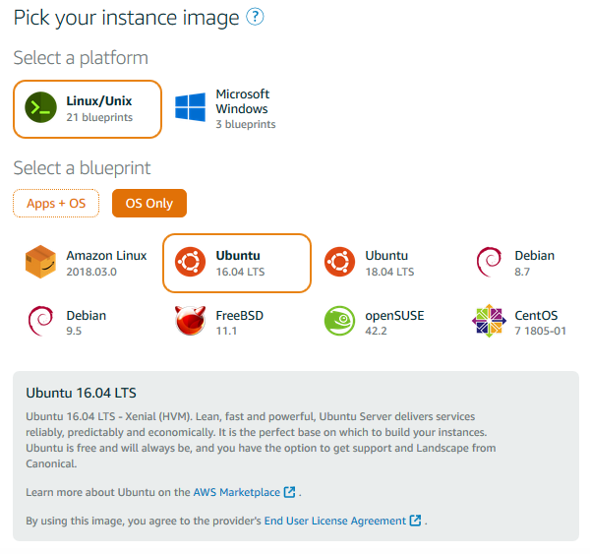590x554 pixels.
Task: Click the Debian 9.5 version number
Action: (74, 331)
